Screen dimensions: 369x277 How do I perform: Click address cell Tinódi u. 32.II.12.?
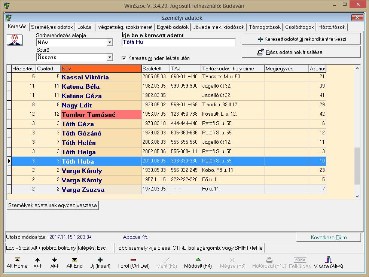pyautogui.click(x=233, y=105)
